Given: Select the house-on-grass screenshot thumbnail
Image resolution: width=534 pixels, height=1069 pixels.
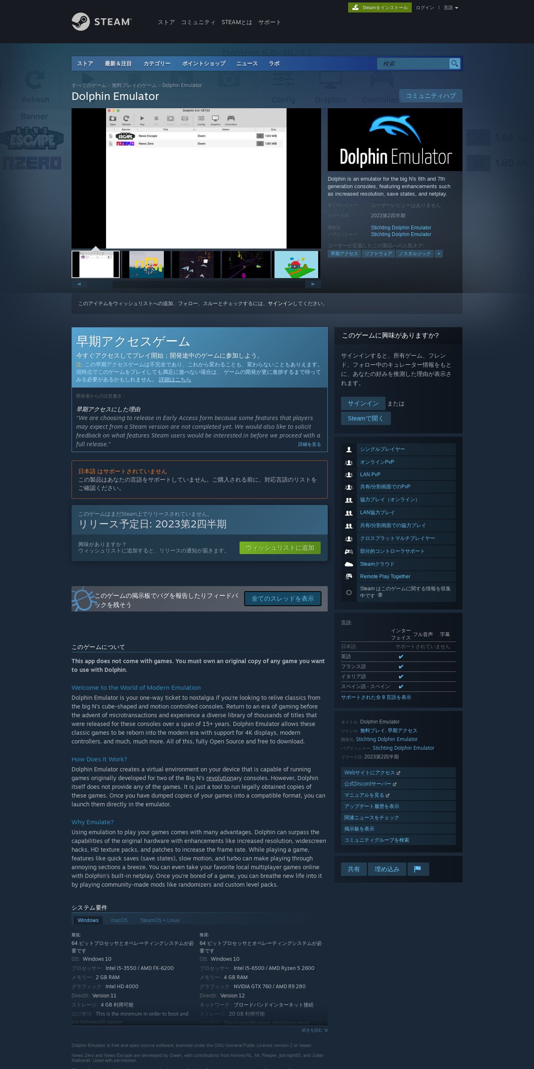Looking at the screenshot, I should click(296, 264).
